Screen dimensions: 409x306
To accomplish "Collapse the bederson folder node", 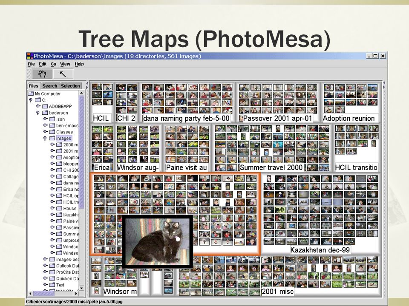I will [x=38, y=113].
